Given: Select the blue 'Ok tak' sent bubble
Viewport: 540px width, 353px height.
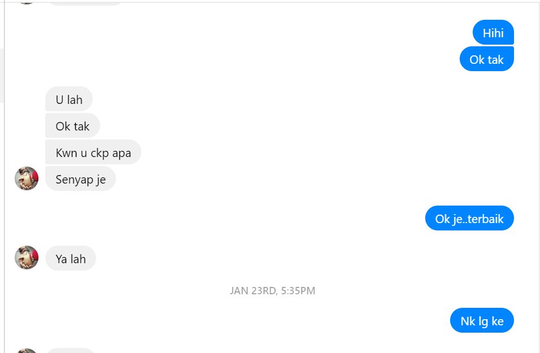Looking at the screenshot, I should pos(487,59).
